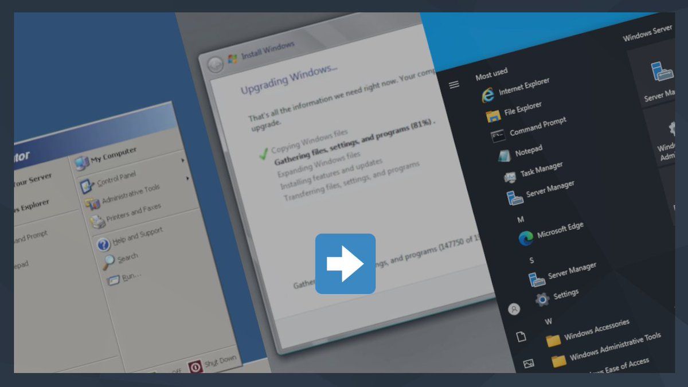Expand the hamburger menu in Start
The image size is (688, 387).
point(454,85)
